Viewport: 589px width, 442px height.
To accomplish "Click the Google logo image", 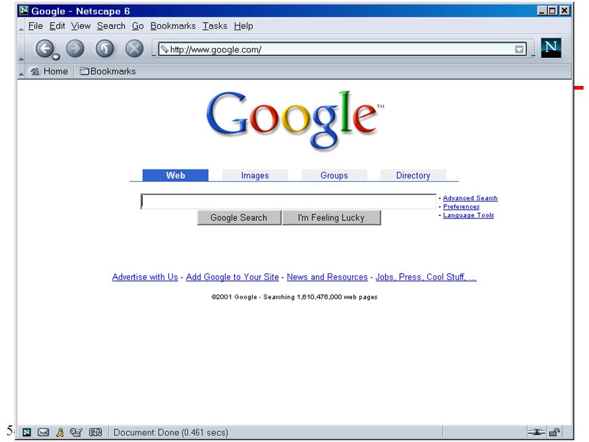I will 295,120.
